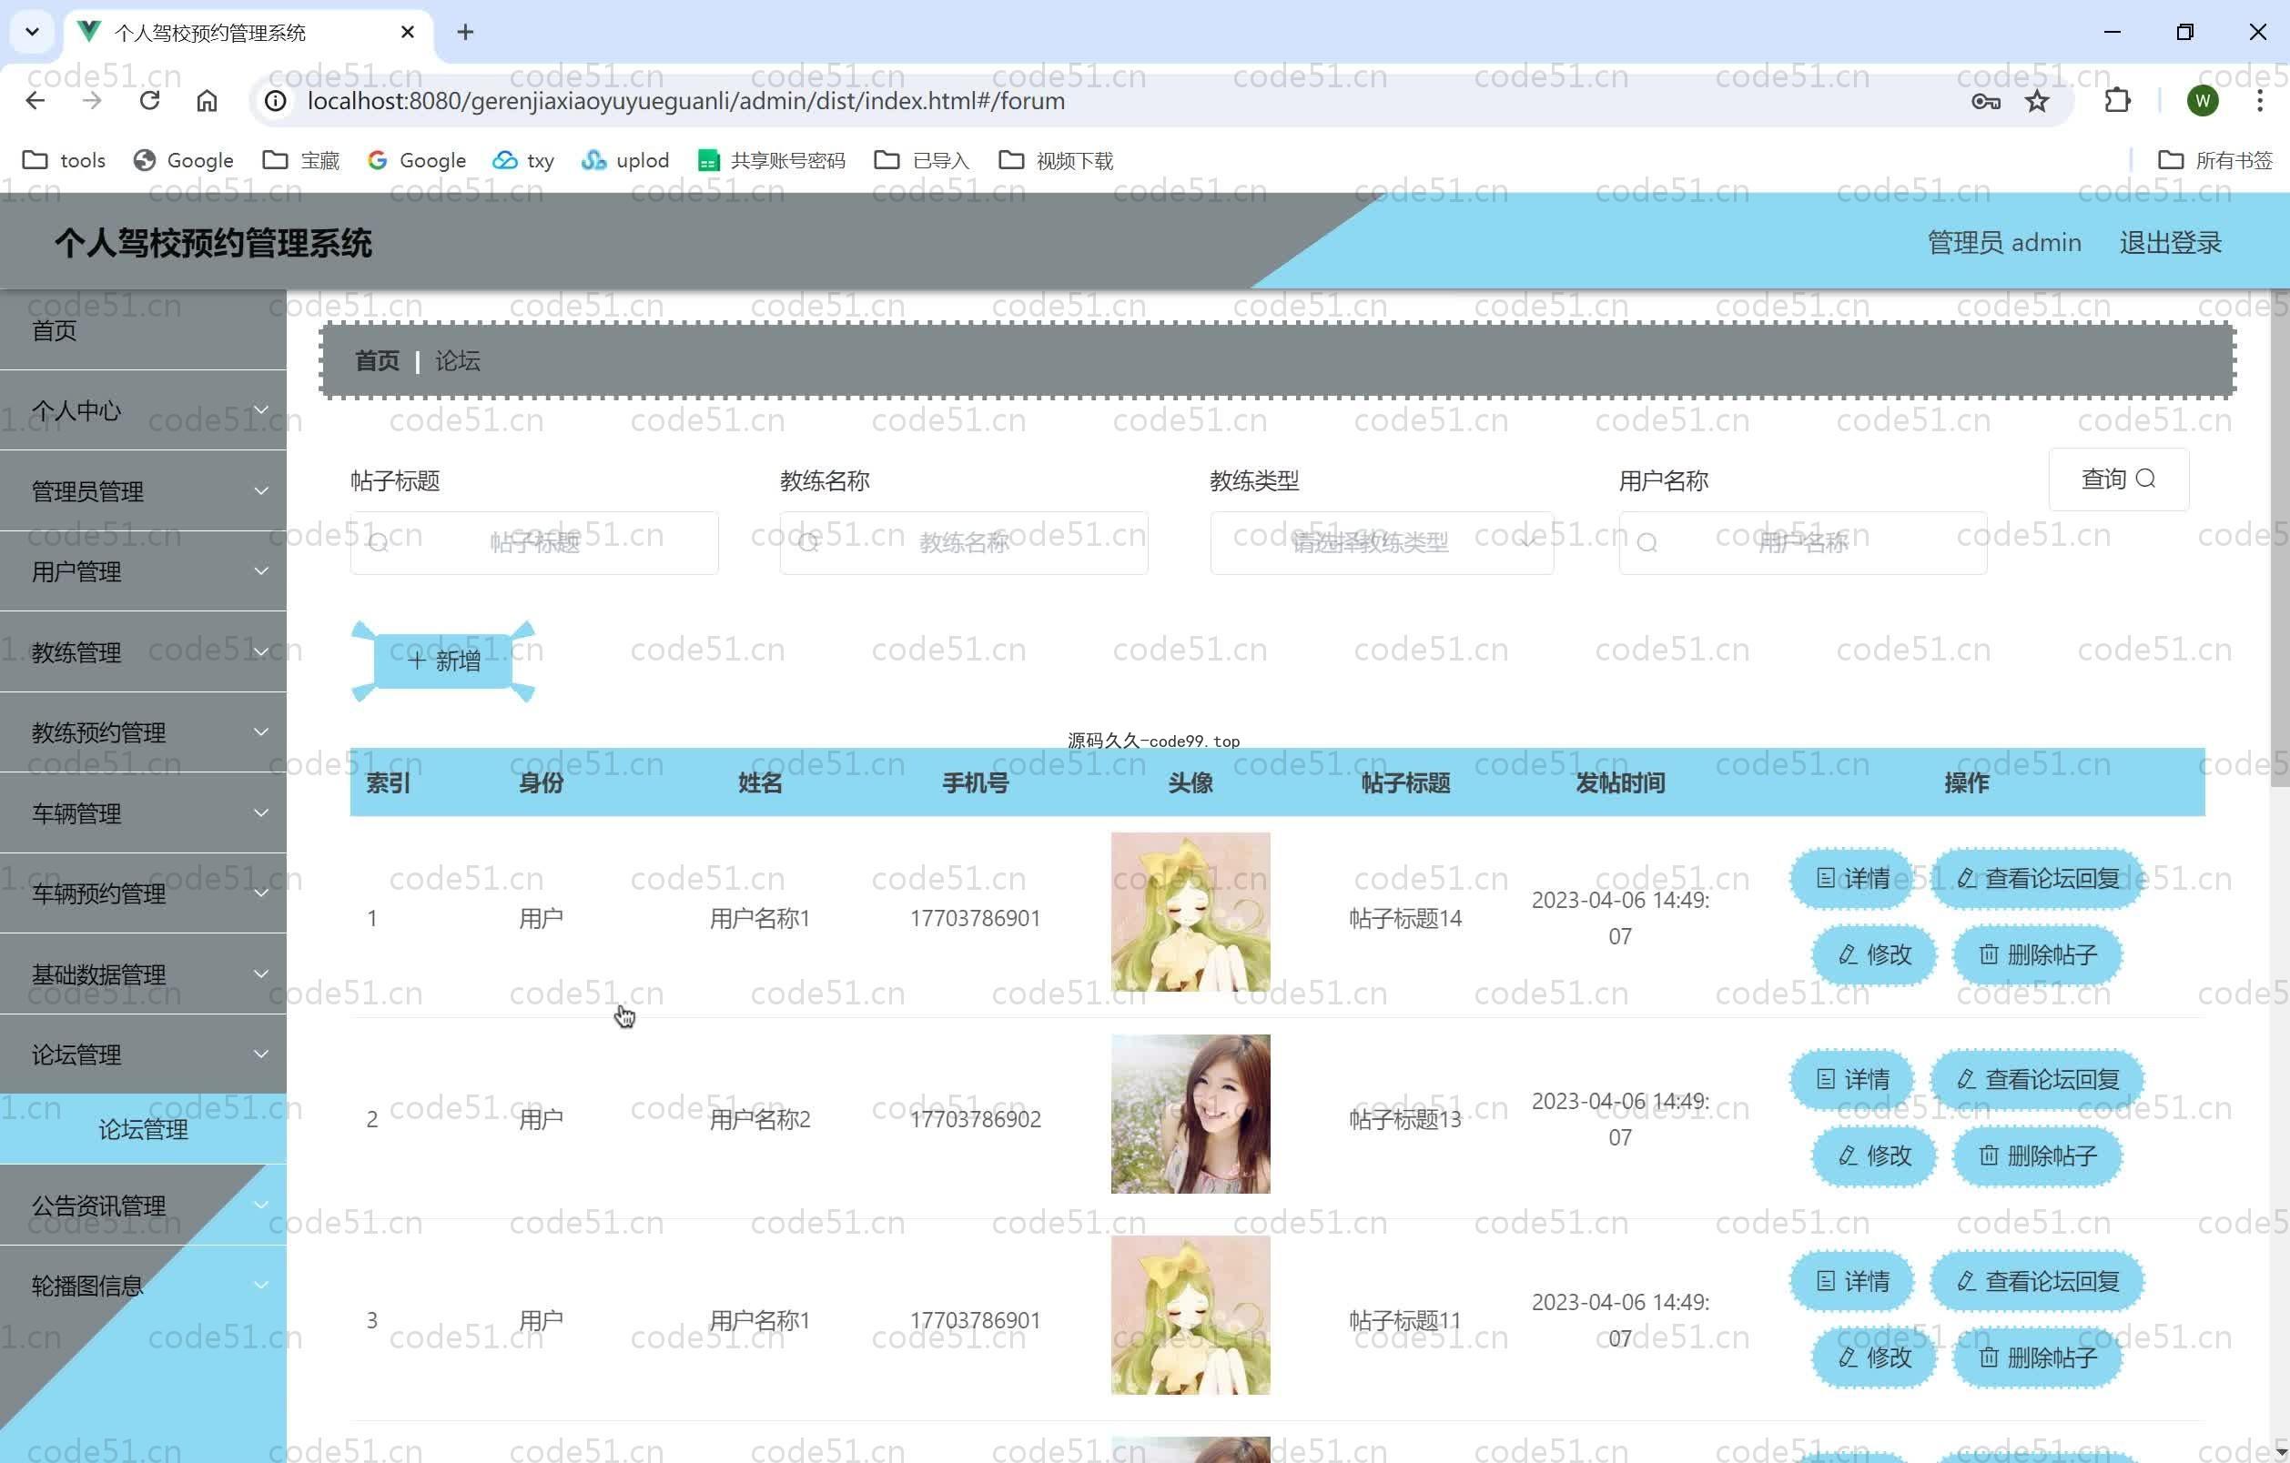The image size is (2290, 1463).
Task: Expand the 轮播图信息 sidebar menu
Action: point(143,1286)
